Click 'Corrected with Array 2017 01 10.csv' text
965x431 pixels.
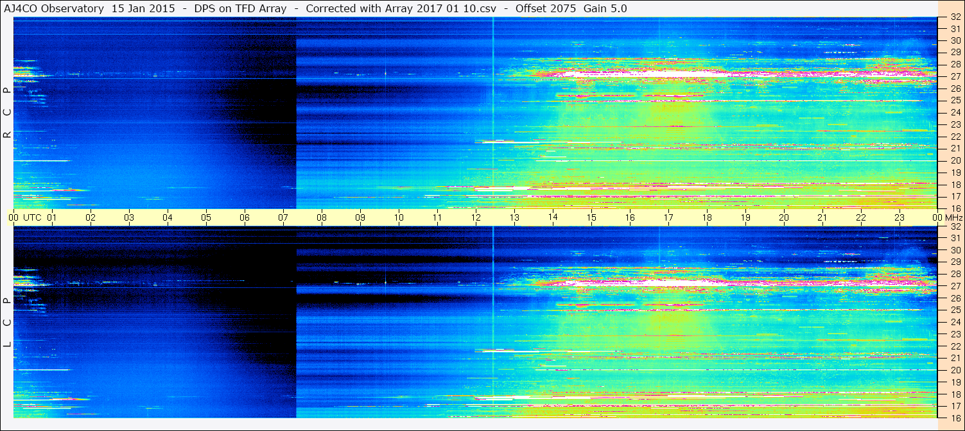point(401,8)
